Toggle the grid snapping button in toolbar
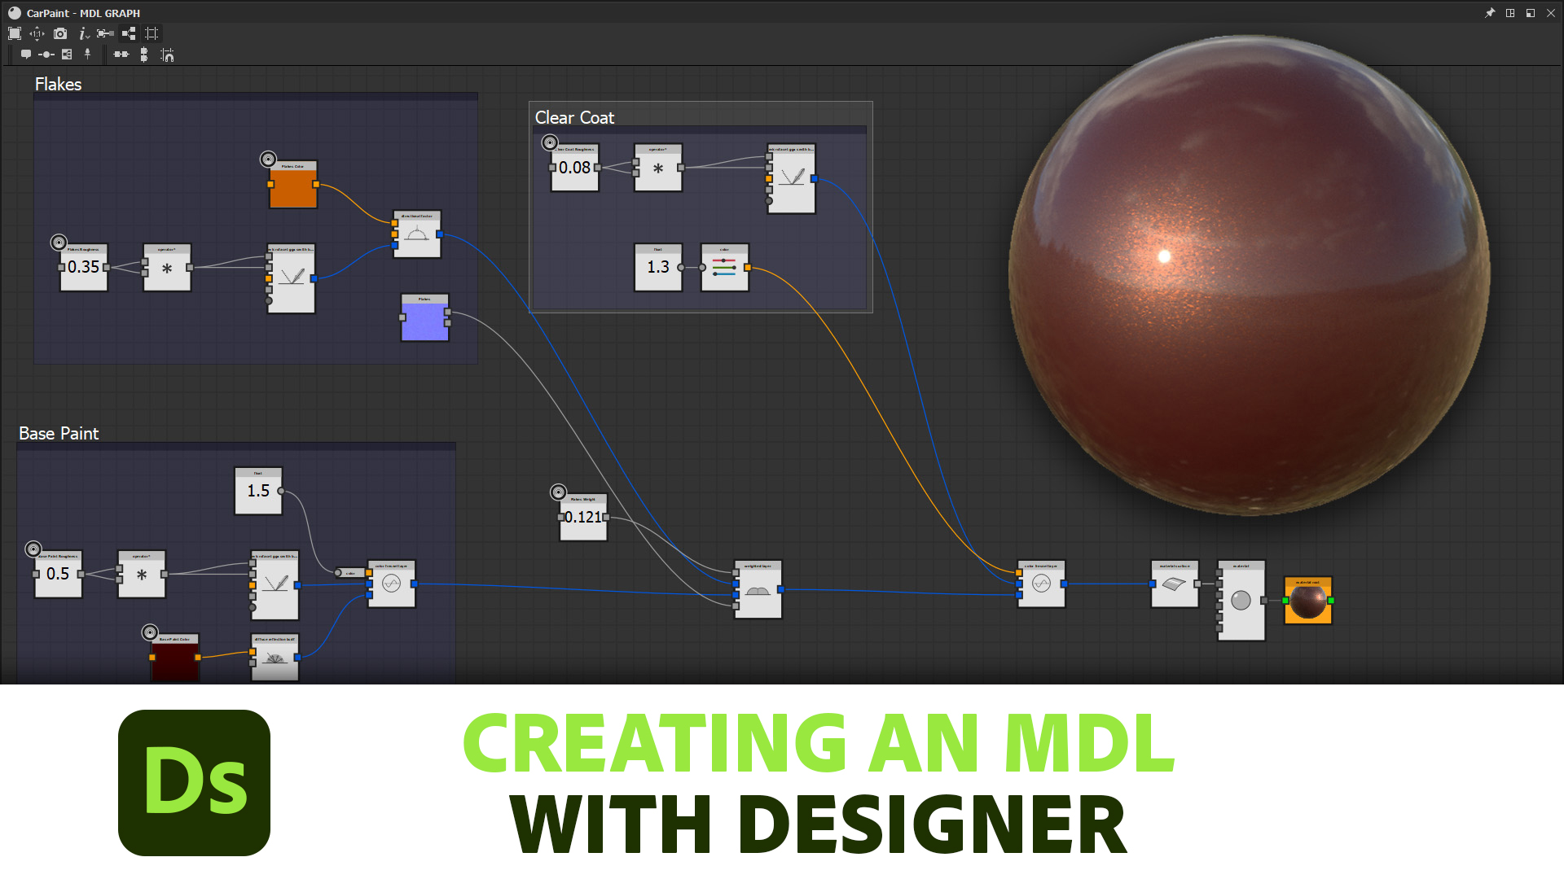 [x=152, y=34]
